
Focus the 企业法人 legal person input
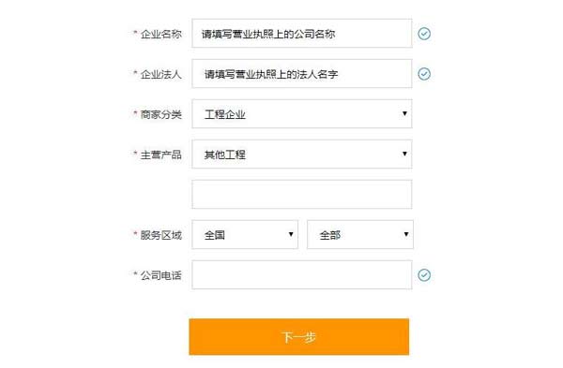301,73
